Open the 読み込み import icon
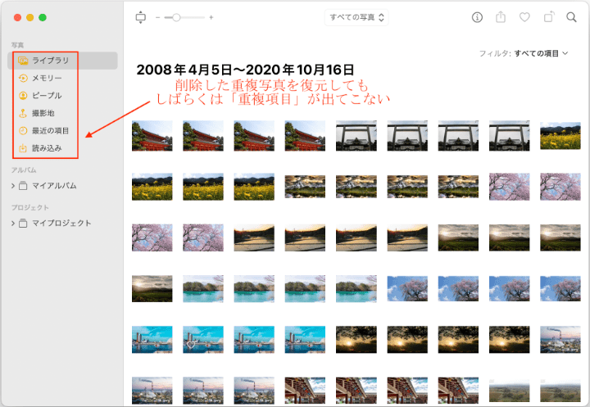Screen dimensions: 590x407 [x=23, y=148]
